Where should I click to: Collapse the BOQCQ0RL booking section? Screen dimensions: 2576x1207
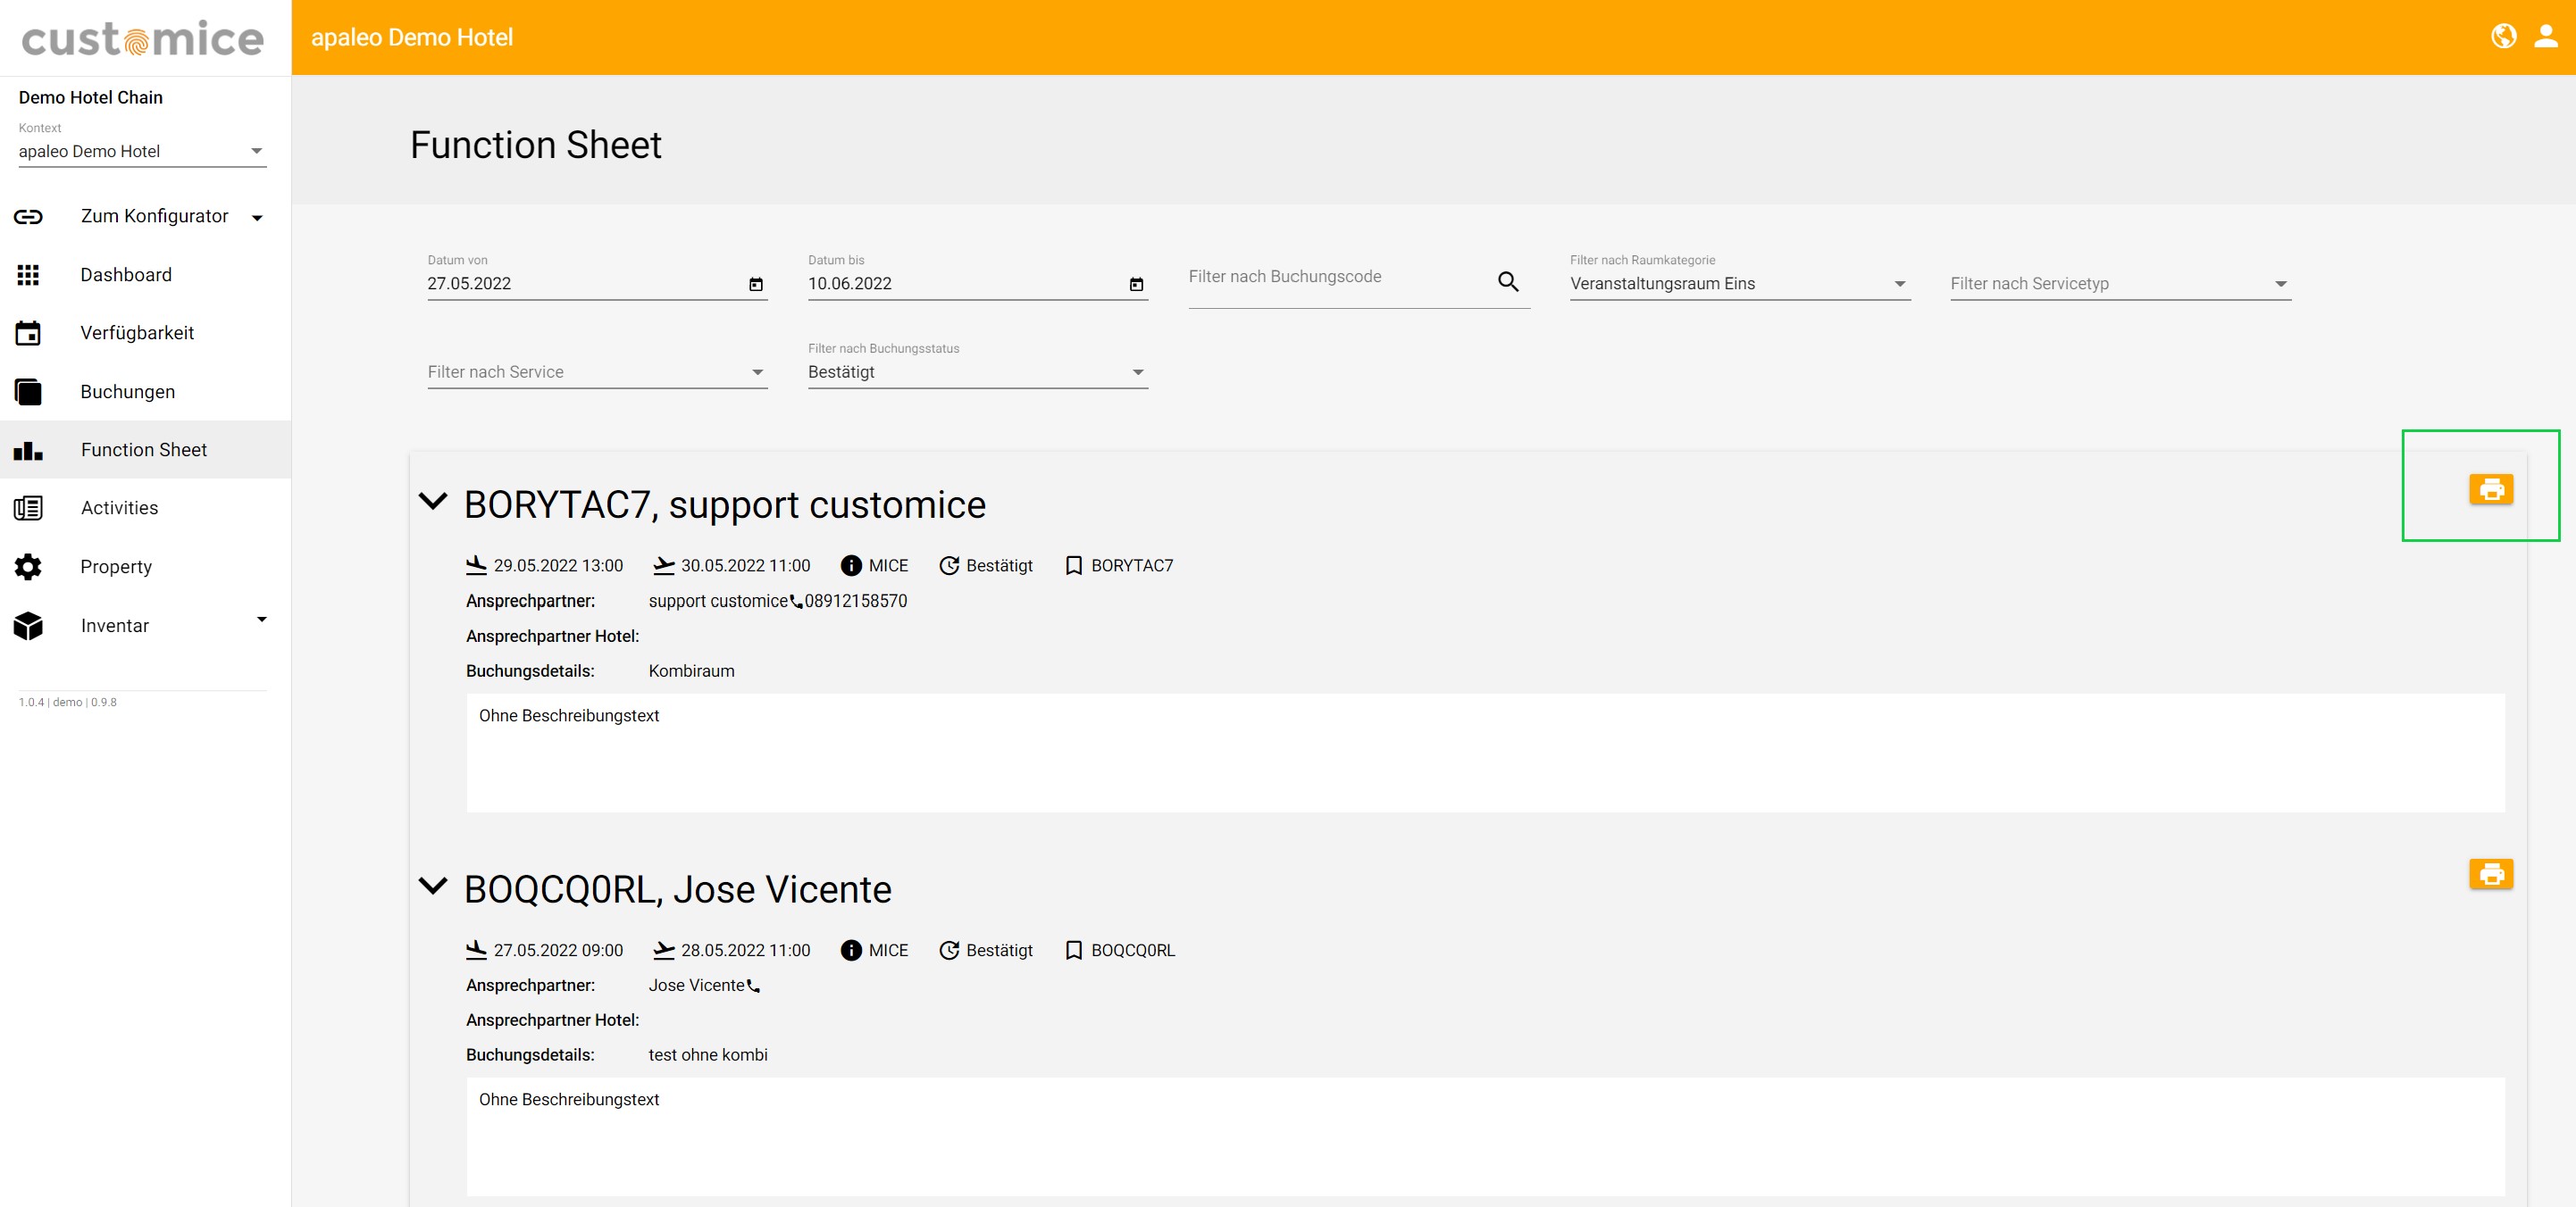[x=433, y=886]
